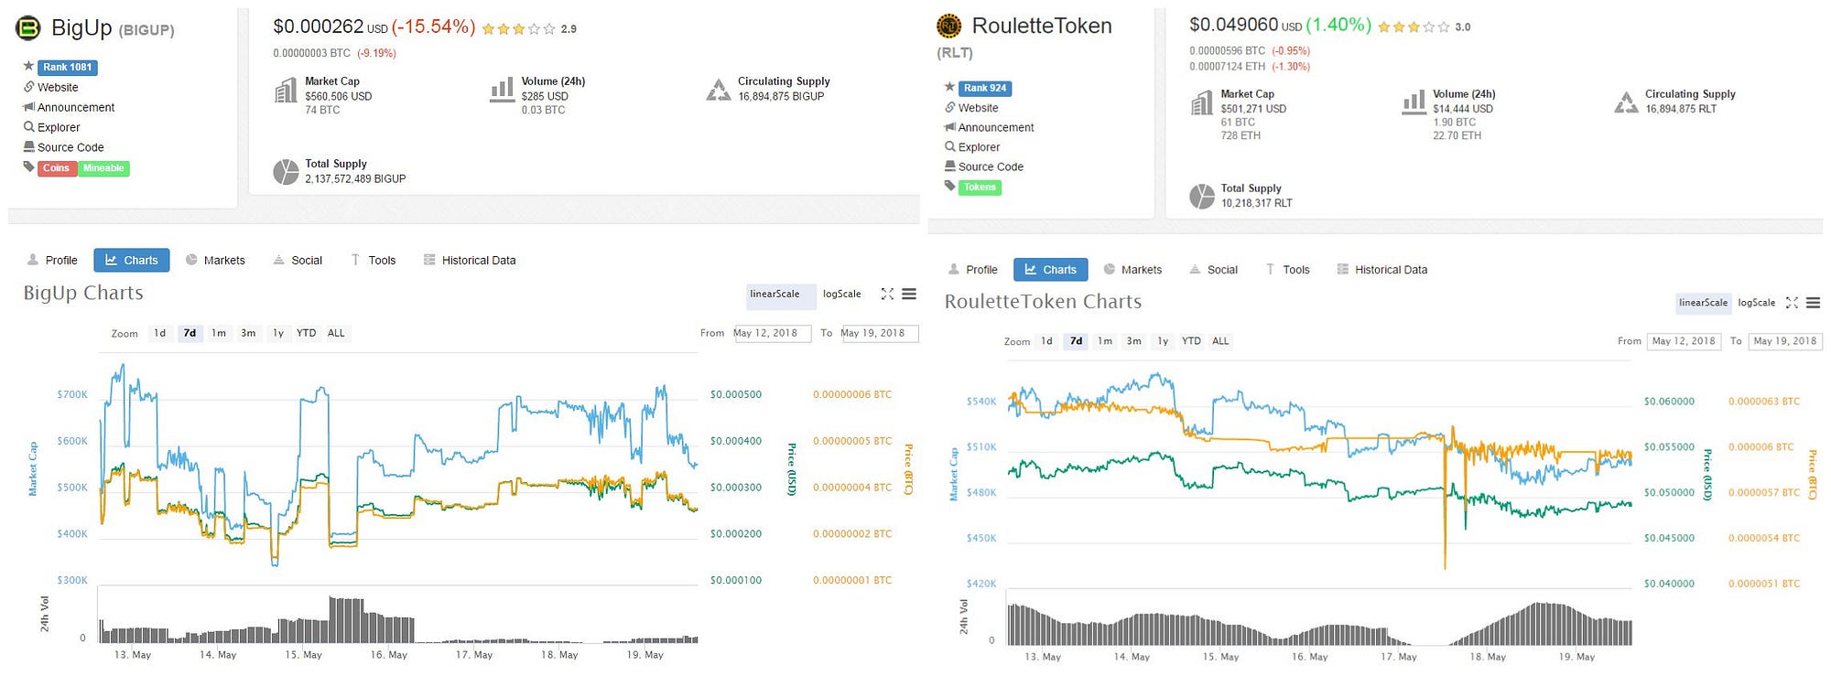Set RouletteToken chart zoom to ALL
Screen dimensions: 1831x687
1220,341
